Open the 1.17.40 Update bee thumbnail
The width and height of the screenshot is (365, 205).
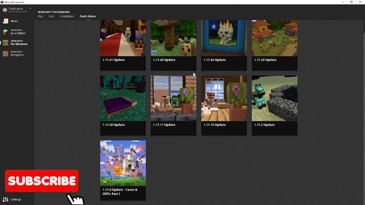coord(173,38)
